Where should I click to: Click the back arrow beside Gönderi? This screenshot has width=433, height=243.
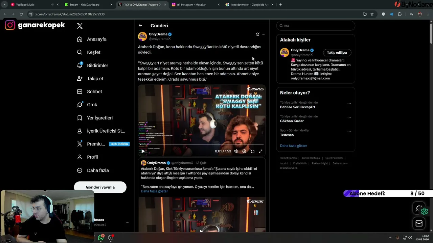point(140,26)
